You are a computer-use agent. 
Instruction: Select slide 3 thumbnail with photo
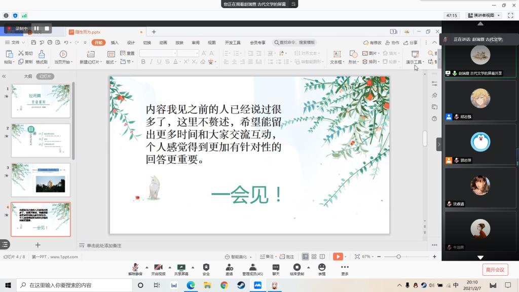41,180
